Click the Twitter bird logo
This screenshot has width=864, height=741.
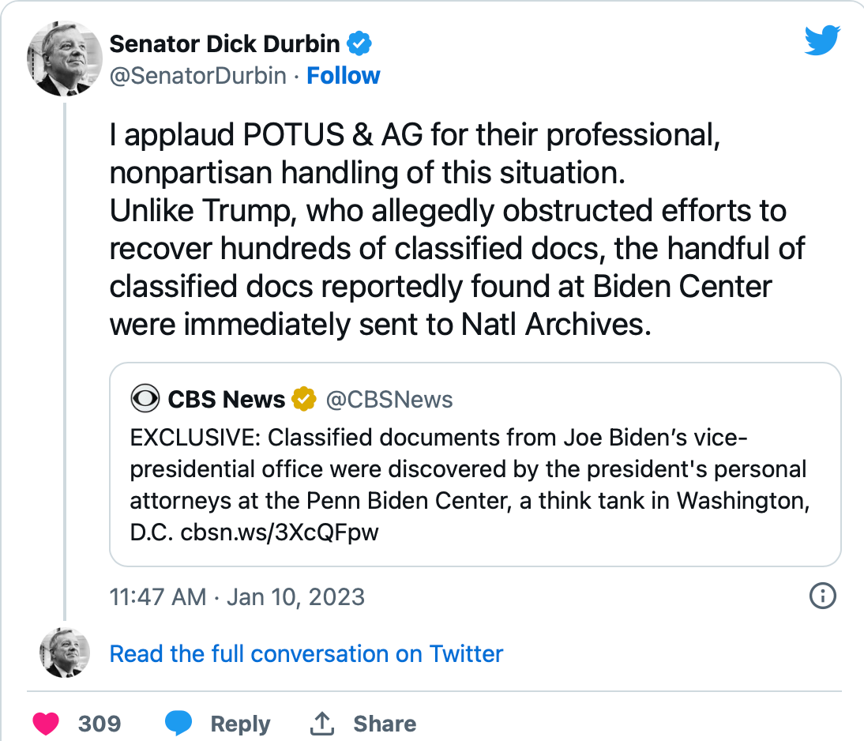coord(822,40)
